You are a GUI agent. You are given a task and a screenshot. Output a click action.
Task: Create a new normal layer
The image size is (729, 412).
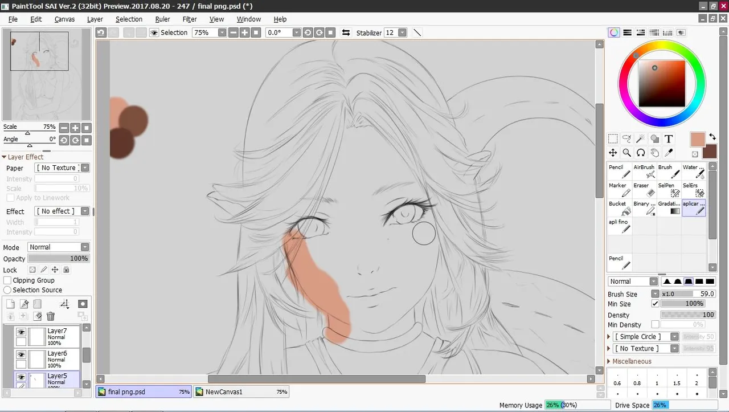pos(10,304)
